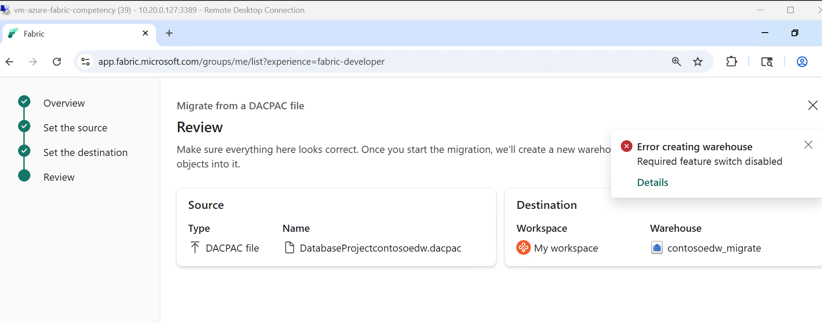Dismiss the error creating warehouse notification

(808, 145)
